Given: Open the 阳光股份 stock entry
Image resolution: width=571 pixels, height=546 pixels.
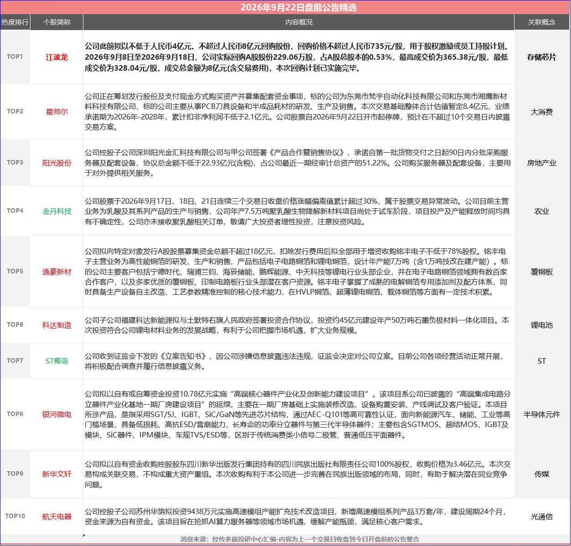Looking at the screenshot, I should click(57, 163).
